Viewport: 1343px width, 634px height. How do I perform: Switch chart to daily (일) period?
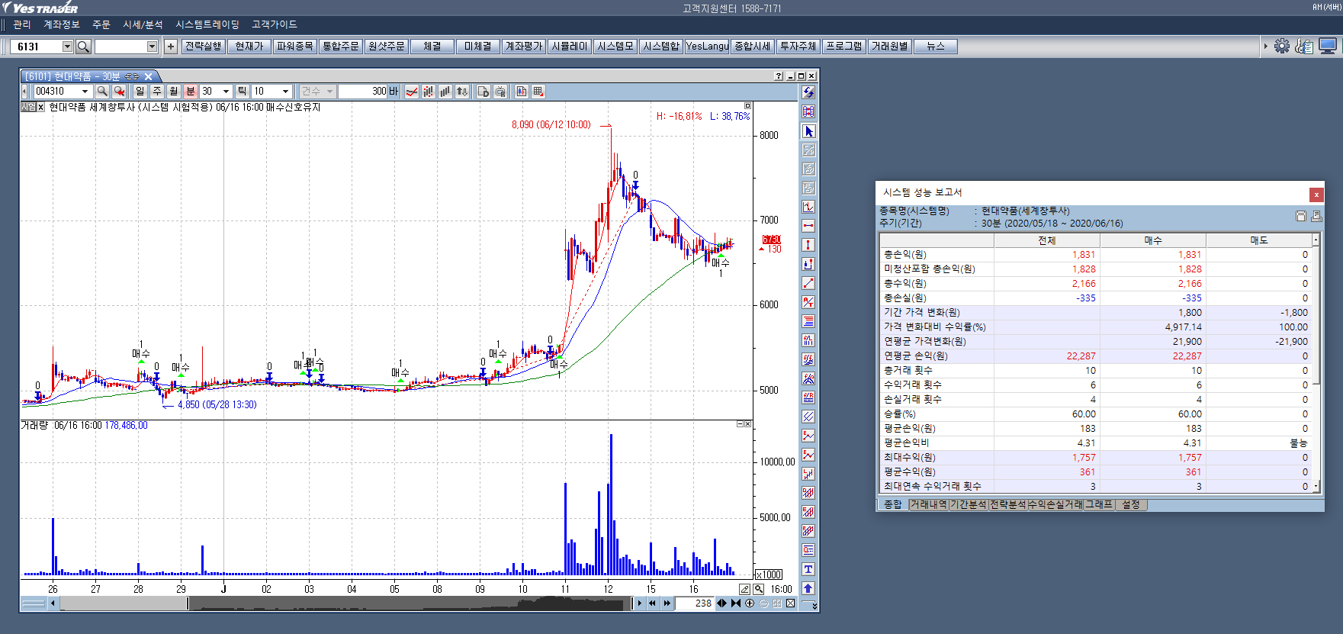pos(140,92)
